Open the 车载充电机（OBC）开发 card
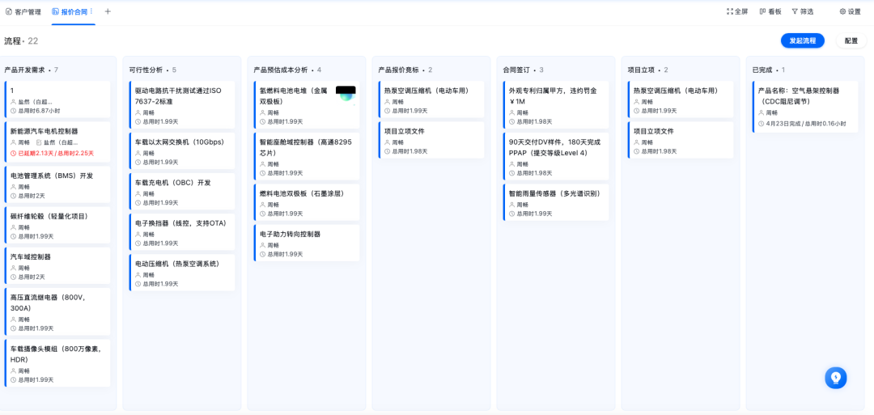This screenshot has width=874, height=415. 182,192
